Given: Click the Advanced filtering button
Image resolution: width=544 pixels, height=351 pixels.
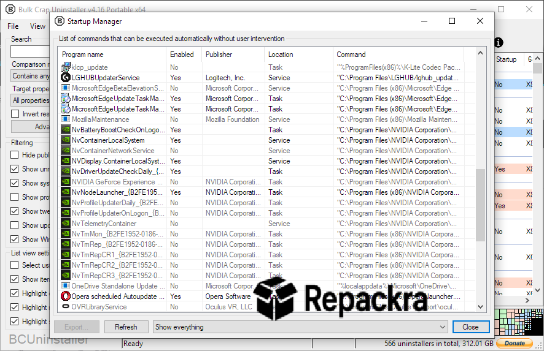Looking at the screenshot, I should coord(31,126).
